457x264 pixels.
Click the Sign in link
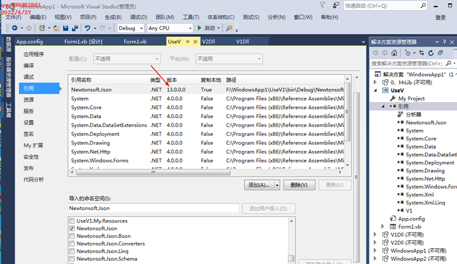(x=440, y=17)
